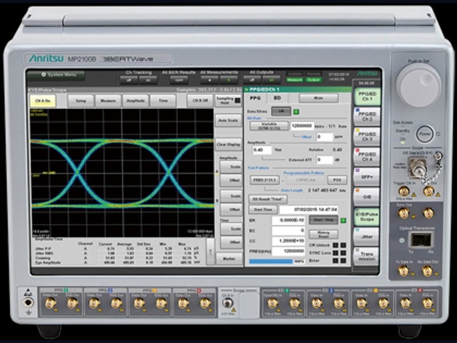The height and width of the screenshot is (343, 457).
Task: Open the ED Result "Total" selector
Action: [268, 199]
